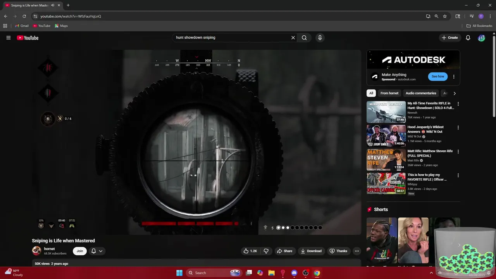Open the All Bookmarks folder
This screenshot has height=279, width=496.
click(x=479, y=26)
